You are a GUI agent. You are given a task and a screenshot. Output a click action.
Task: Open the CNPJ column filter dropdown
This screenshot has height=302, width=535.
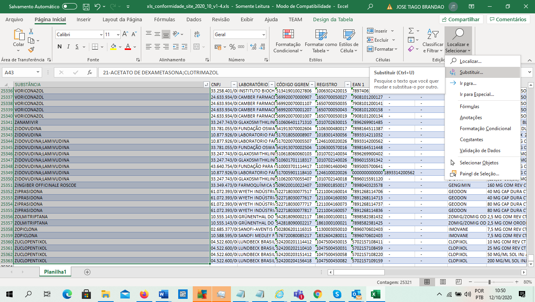(234, 85)
